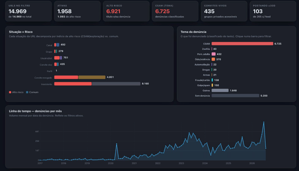Screen dimensions: 299x171
Task: Click the 5.200 Sem denúncia value
Action: (264, 96)
